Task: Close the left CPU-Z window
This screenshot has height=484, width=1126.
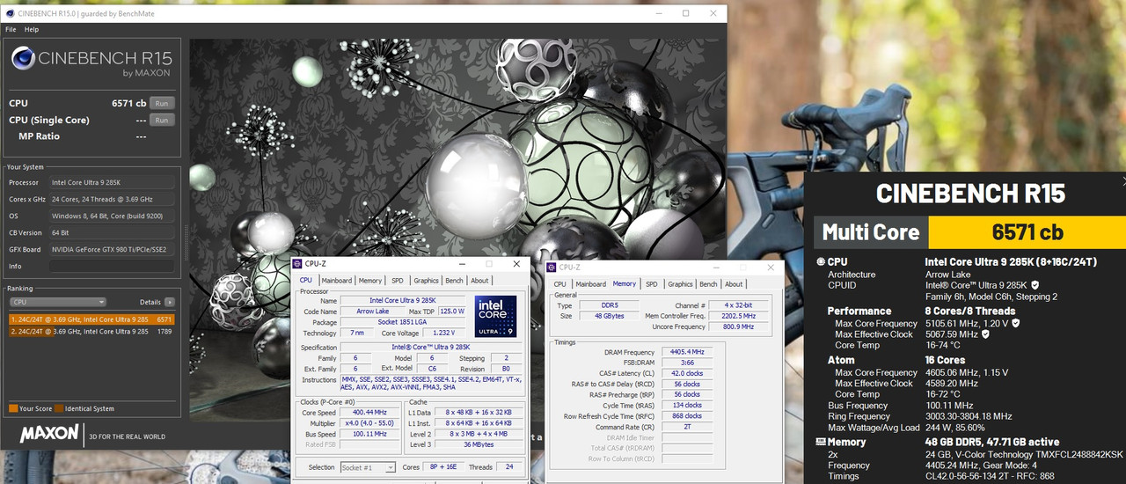Action: [516, 264]
